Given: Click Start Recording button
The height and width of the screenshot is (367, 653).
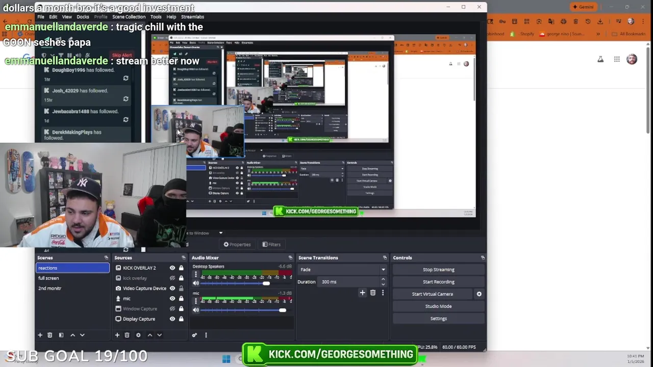Looking at the screenshot, I should click(438, 282).
